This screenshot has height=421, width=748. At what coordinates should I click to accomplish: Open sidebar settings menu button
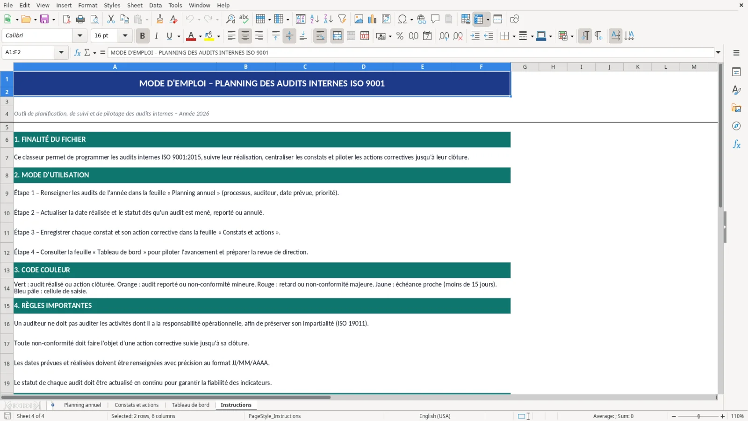coord(736,53)
